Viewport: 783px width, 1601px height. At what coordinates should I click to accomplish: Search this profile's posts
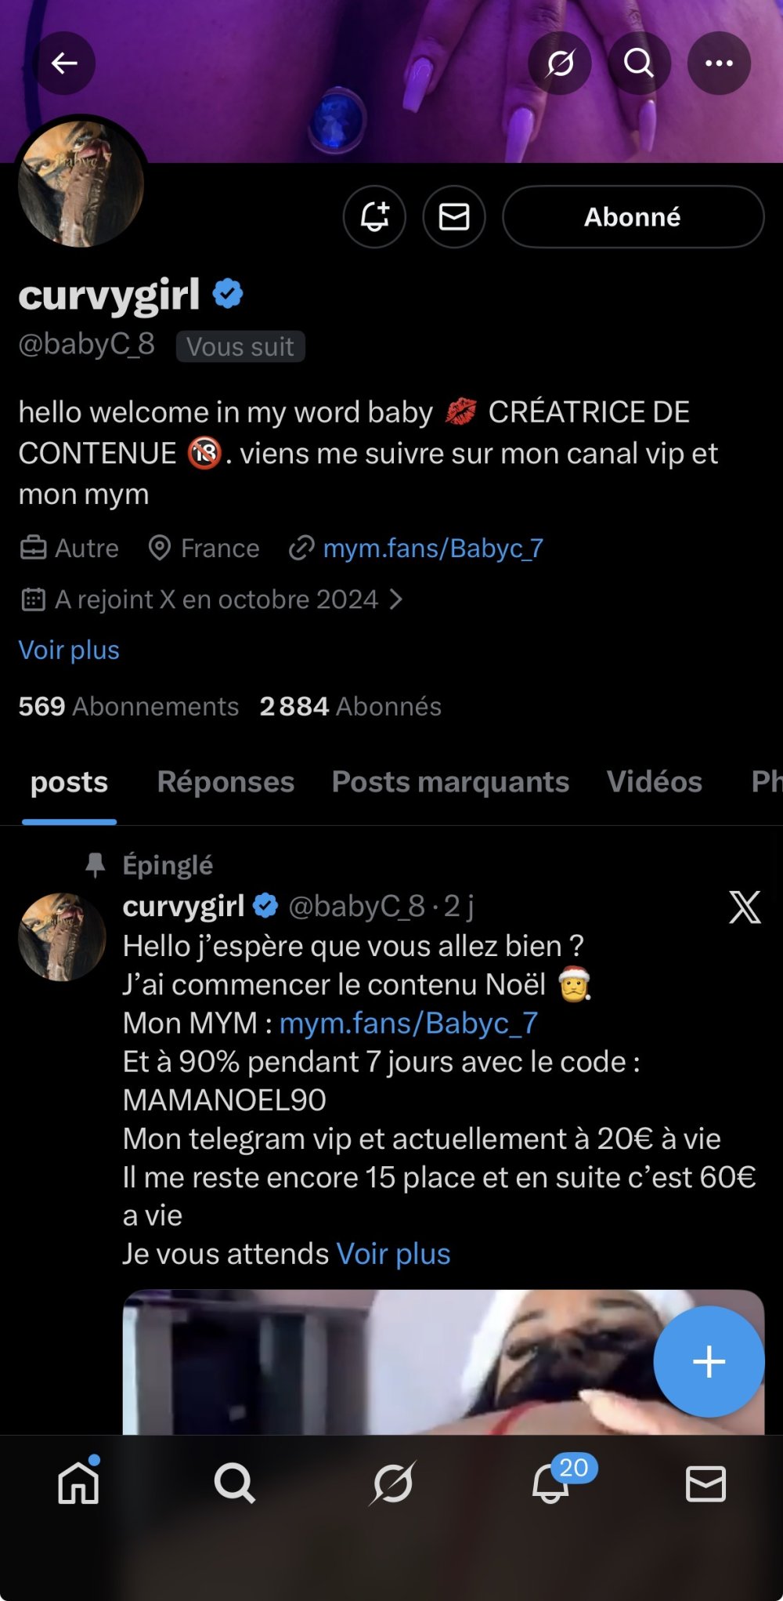point(639,63)
